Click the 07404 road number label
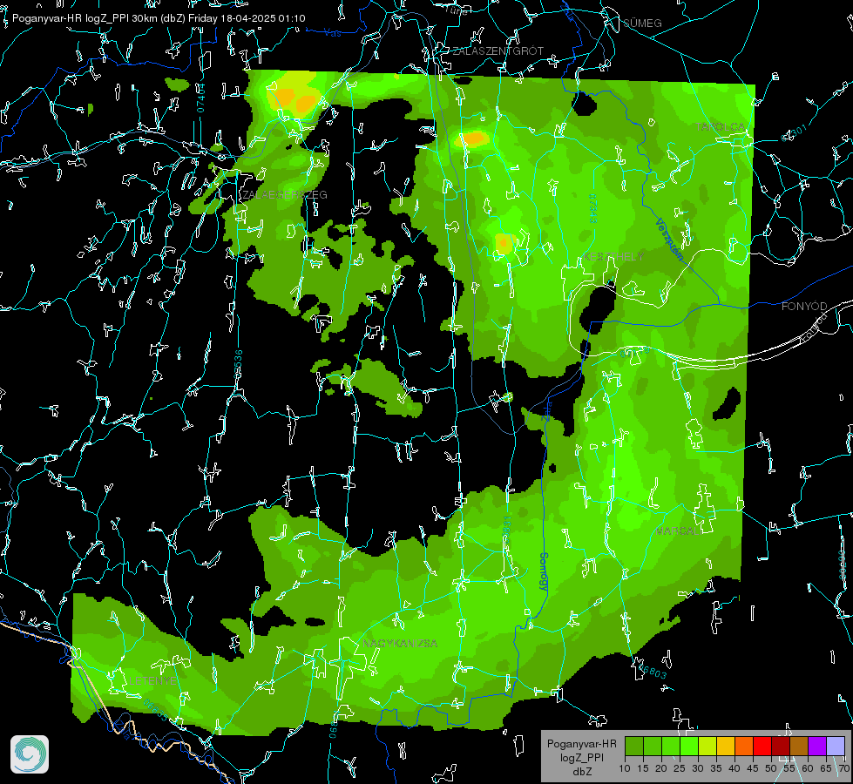The height and width of the screenshot is (784, 853). [201, 98]
